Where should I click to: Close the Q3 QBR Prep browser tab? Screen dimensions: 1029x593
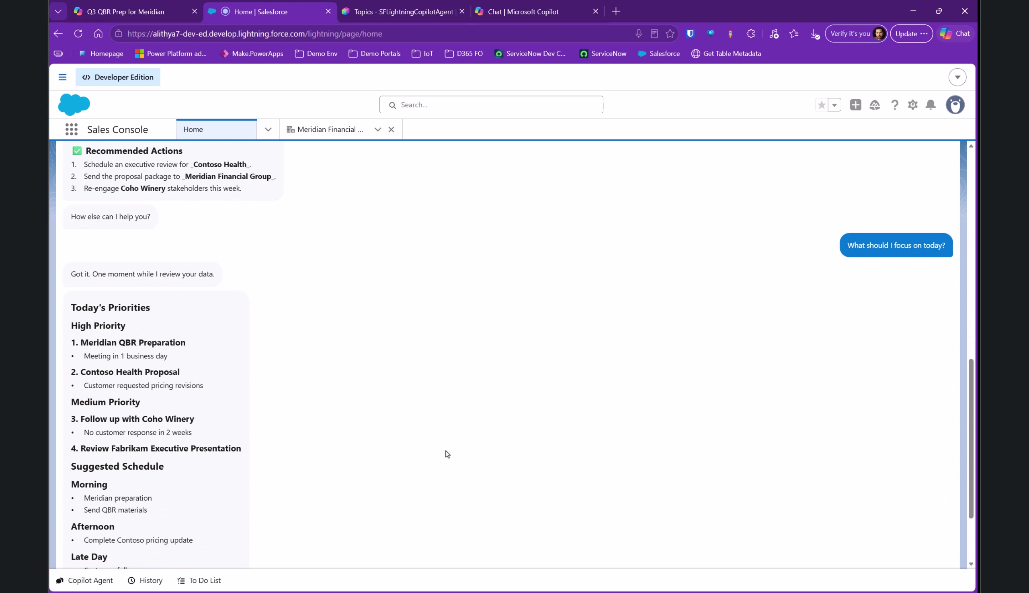194,11
